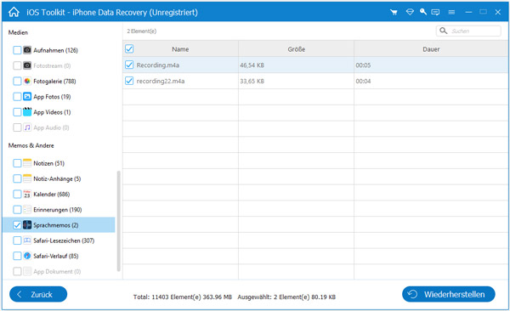510x311 pixels.
Task: Check the Erinnerungen (190) checkbox
Action: click(x=17, y=210)
